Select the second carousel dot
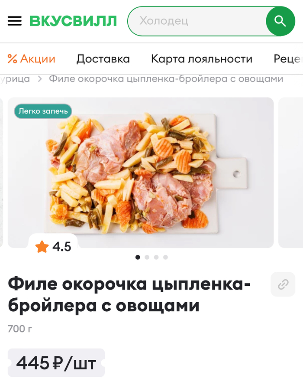Image resolution: width=303 pixels, height=385 pixels. point(147,257)
